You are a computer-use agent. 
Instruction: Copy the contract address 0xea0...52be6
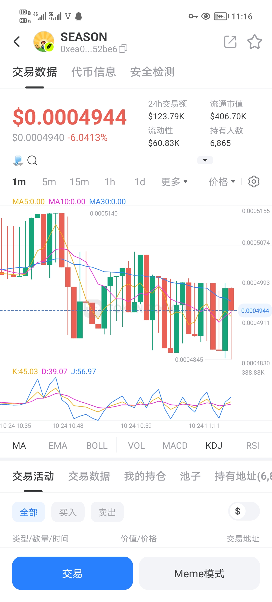point(123,49)
